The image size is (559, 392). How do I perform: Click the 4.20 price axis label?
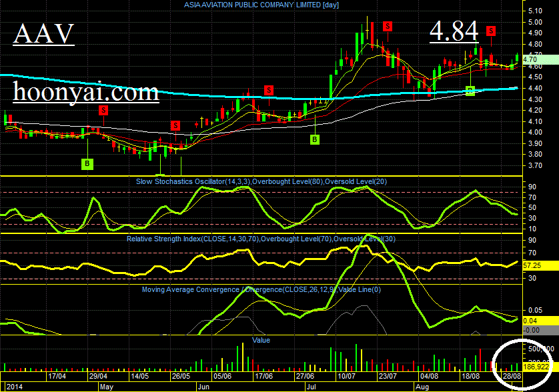(535, 110)
